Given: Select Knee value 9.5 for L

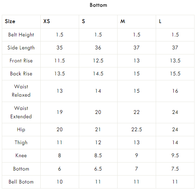Looking at the screenshot, I should coord(175,155).
